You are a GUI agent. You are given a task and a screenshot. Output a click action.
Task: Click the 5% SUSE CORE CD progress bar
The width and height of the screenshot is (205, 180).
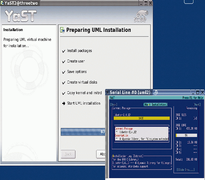pyautogui.click(x=186, y=135)
